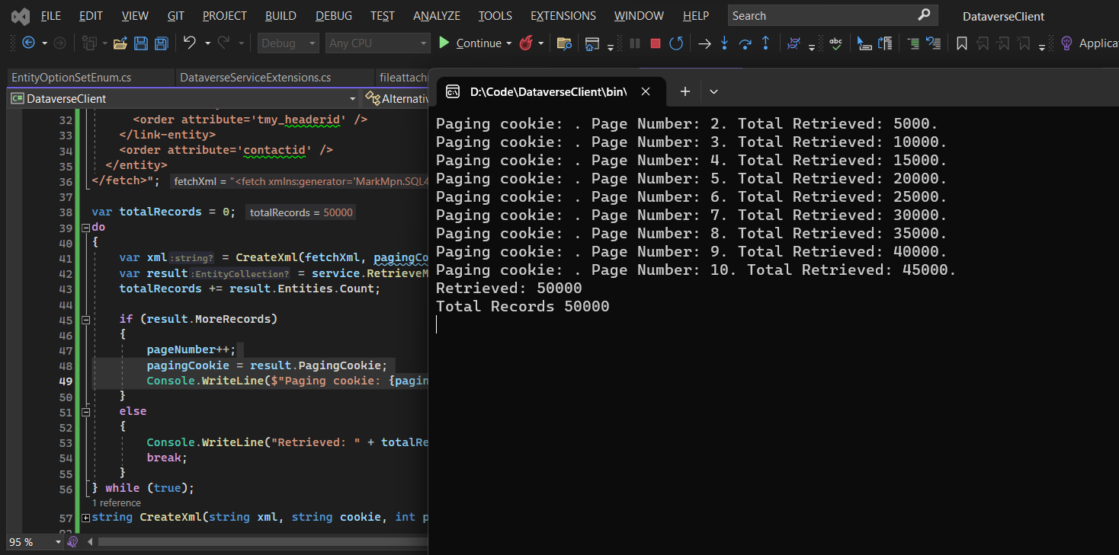This screenshot has width=1119, height=555.
Task: Click the layout tree icon right of select element
Action: (x=885, y=43)
